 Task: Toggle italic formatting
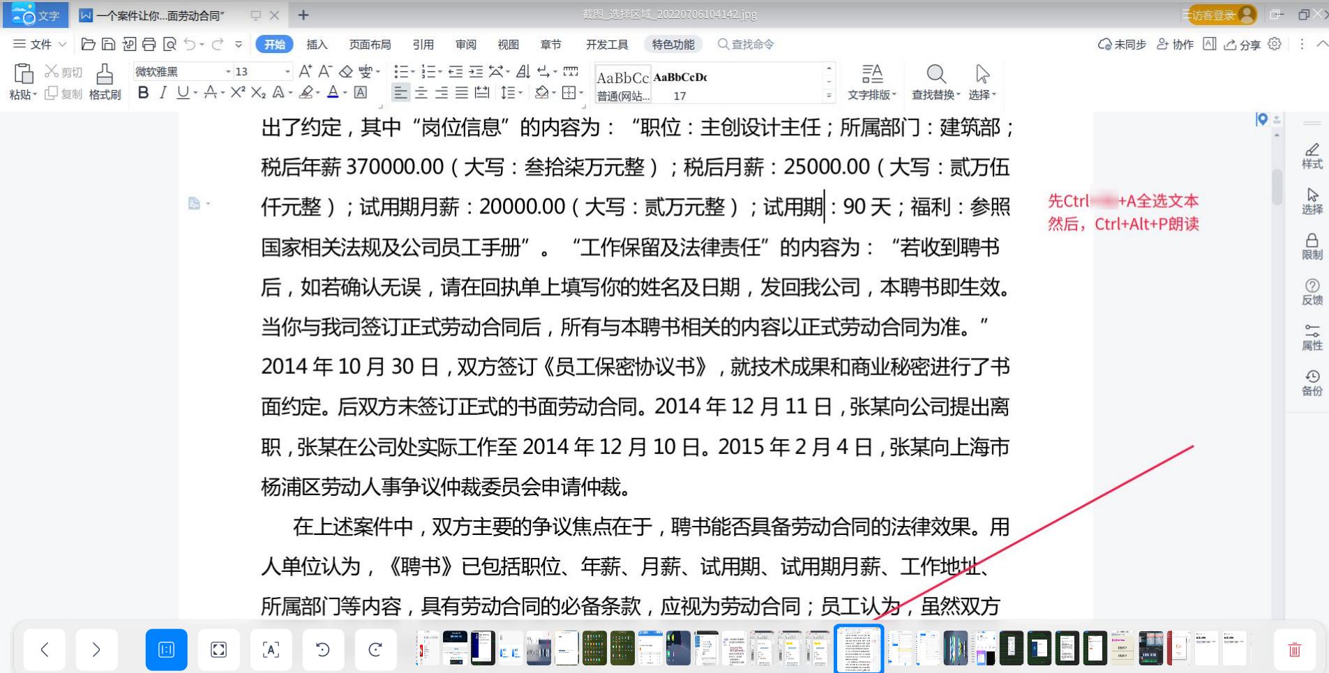coord(163,91)
